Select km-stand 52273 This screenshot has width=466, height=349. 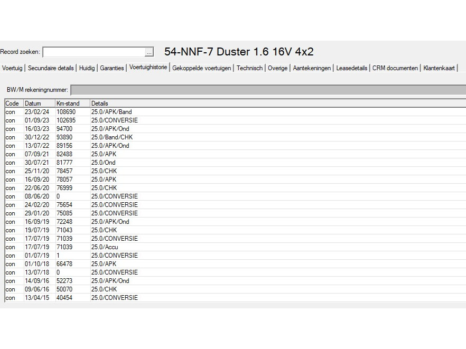64,281
